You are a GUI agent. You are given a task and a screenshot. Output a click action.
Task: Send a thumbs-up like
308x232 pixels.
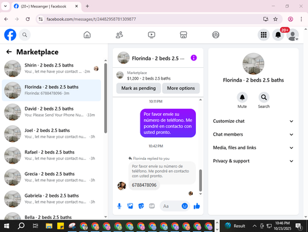tap(197, 206)
